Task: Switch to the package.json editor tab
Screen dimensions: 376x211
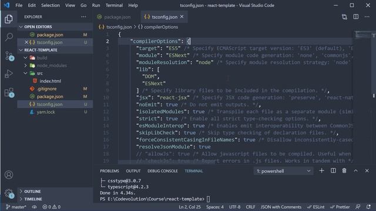Action: pos(117,17)
